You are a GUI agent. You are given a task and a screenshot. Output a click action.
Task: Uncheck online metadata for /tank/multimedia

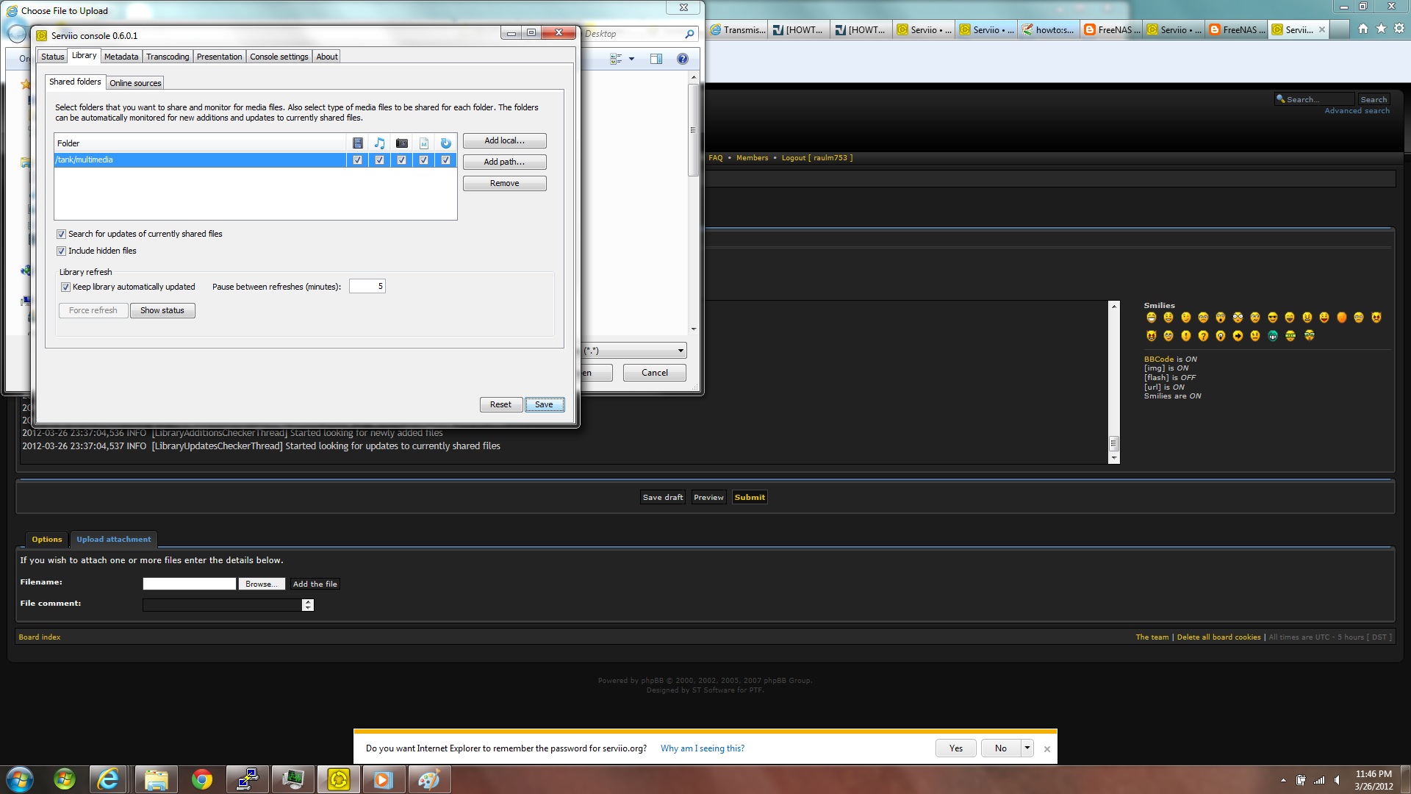click(423, 160)
